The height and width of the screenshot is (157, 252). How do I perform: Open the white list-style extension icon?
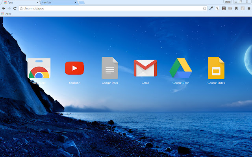pyautogui.click(x=217, y=8)
